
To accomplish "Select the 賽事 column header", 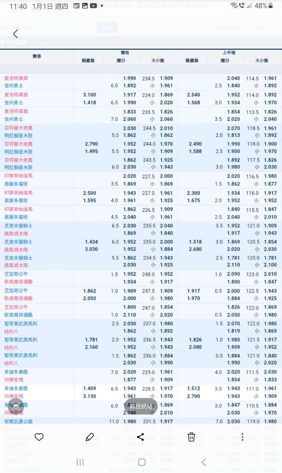I will (x=37, y=56).
